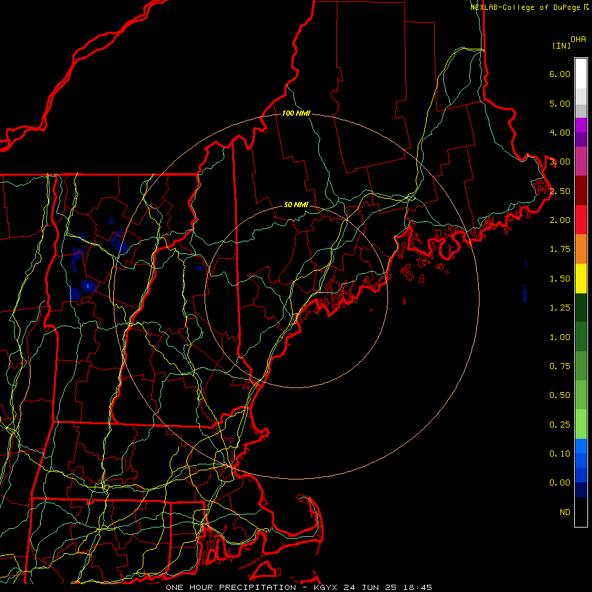Select the 0.75 legend value

pos(560,366)
